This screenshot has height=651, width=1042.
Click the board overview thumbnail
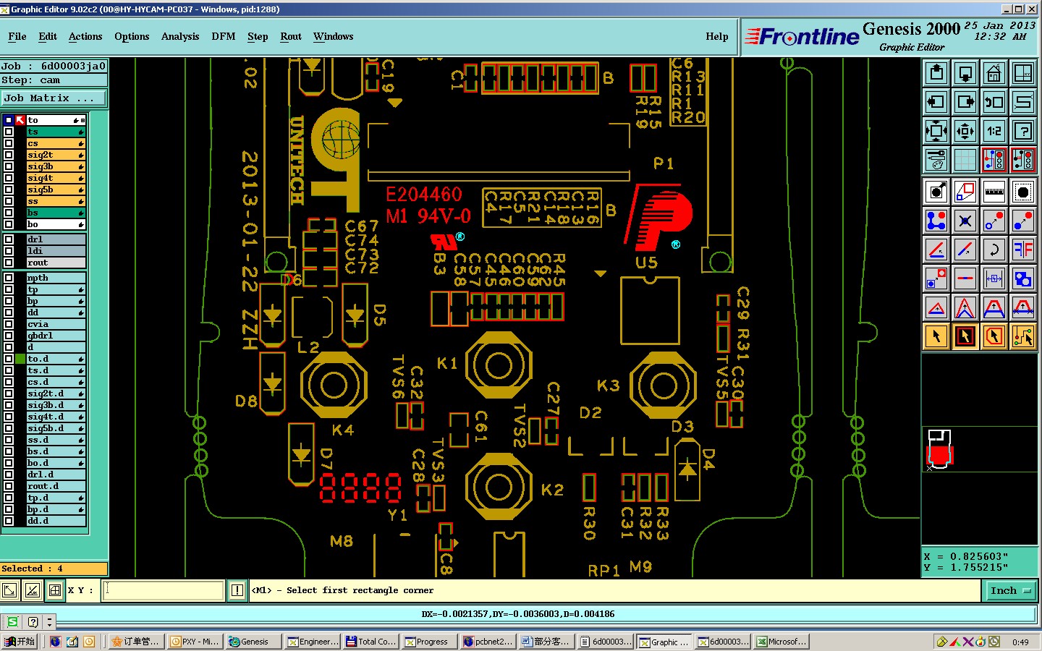coord(940,449)
